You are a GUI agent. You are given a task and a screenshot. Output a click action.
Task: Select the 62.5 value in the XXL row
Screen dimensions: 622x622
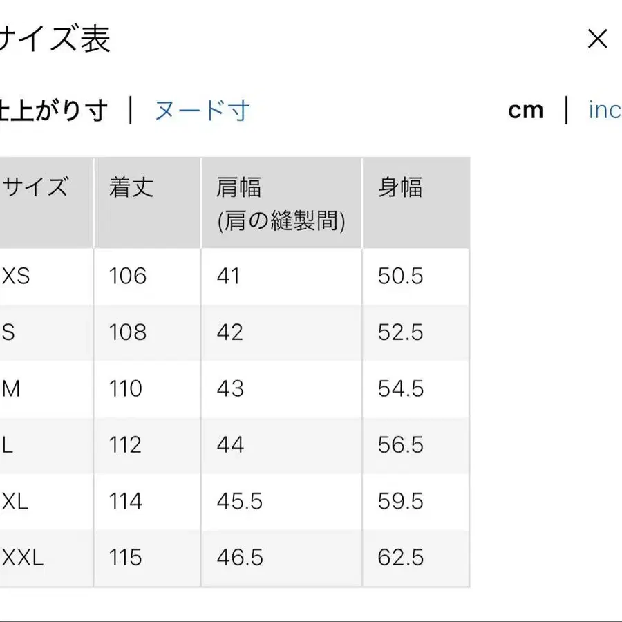click(x=399, y=558)
